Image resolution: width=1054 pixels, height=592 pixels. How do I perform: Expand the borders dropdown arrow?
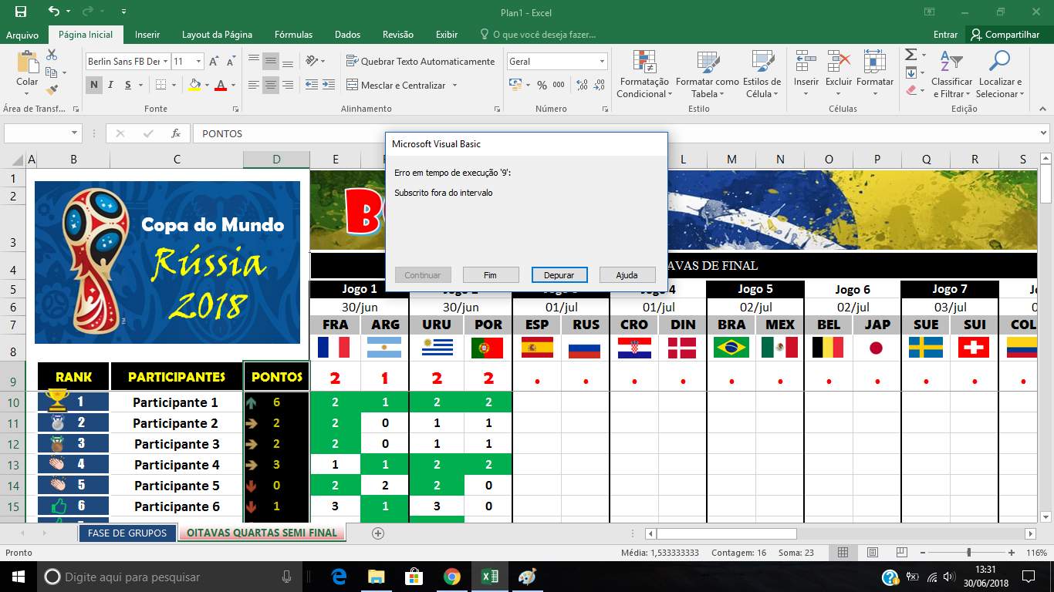tap(175, 85)
